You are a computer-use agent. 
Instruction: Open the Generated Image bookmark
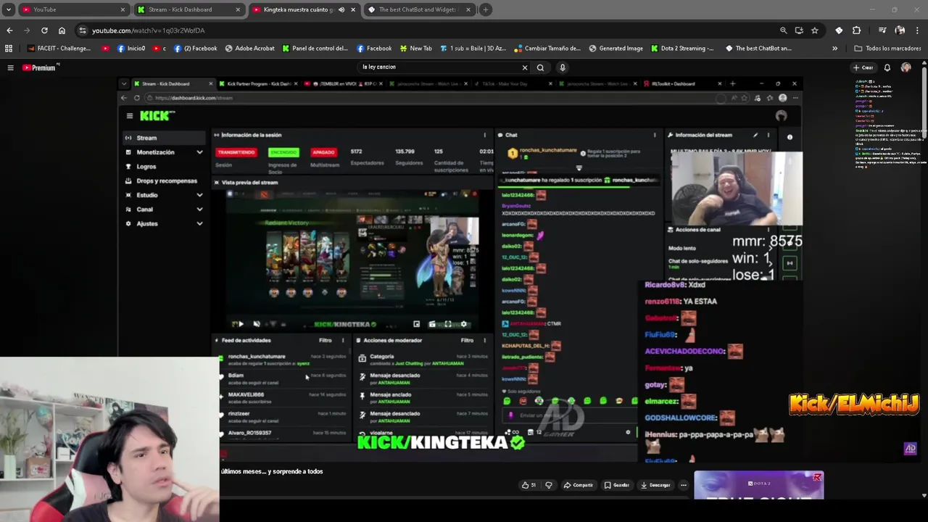[616, 49]
